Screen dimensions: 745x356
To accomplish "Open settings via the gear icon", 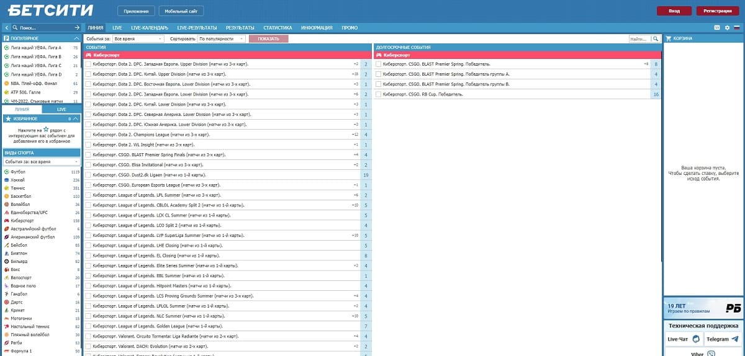I will pos(727,28).
